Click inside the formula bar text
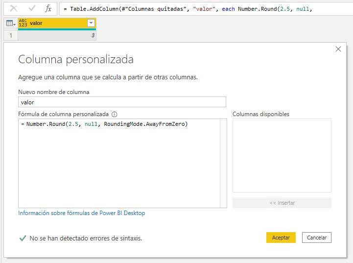This screenshot has width=353, height=263. [x=196, y=8]
